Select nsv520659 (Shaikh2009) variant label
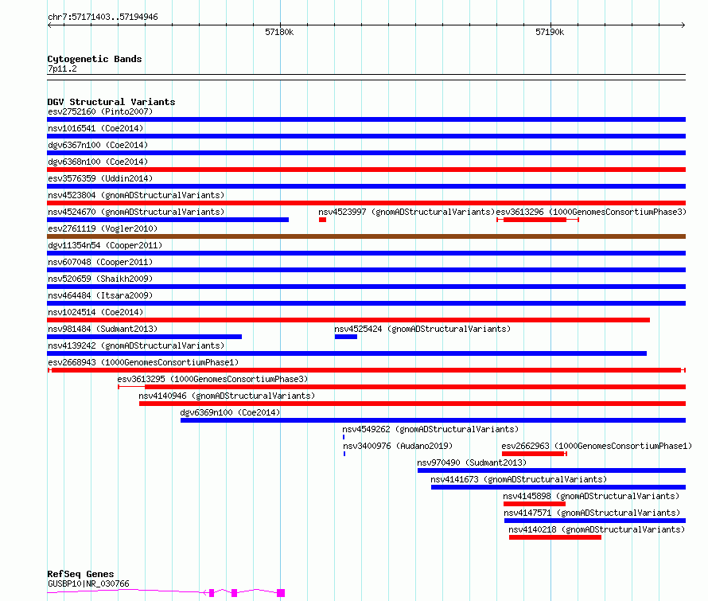The width and height of the screenshot is (708, 601). [x=100, y=279]
